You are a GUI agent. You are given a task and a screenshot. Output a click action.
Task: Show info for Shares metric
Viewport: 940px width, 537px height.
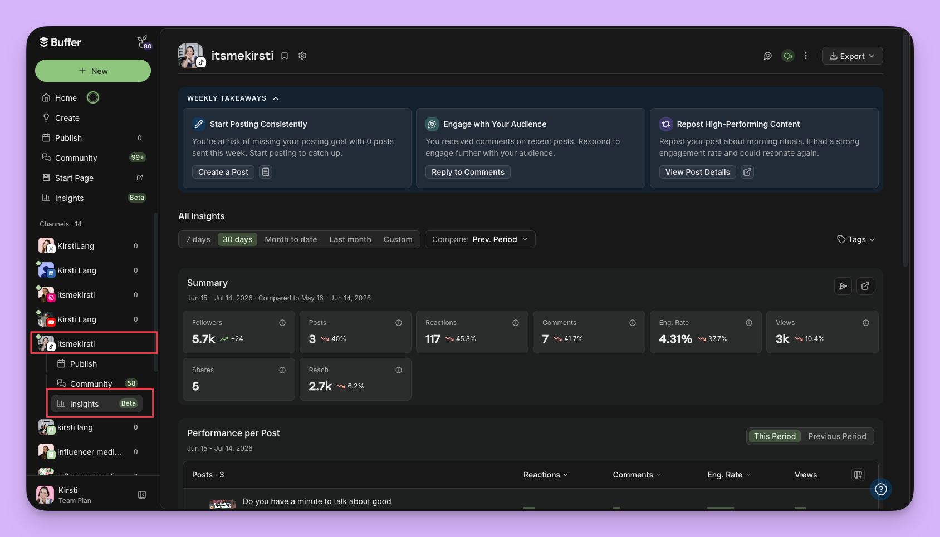click(x=282, y=370)
